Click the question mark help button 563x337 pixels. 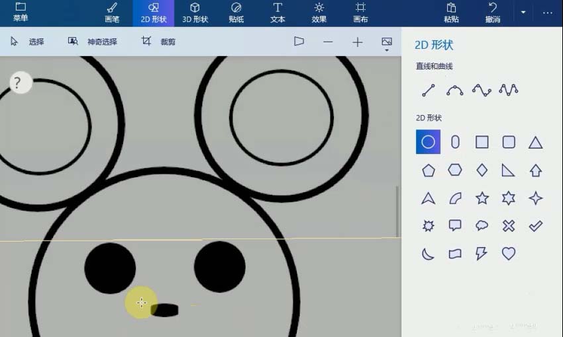(21, 83)
